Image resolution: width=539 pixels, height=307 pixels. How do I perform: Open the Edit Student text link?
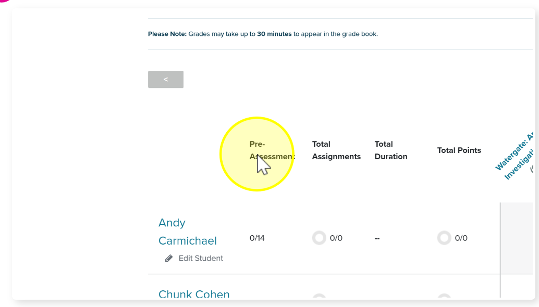tap(201, 258)
